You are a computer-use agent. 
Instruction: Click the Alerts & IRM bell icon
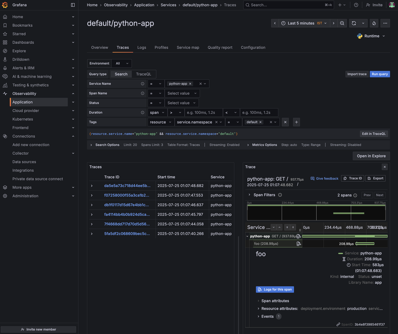5,68
